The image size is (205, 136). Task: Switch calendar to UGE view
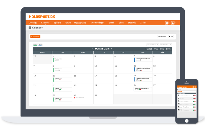pos(156,49)
